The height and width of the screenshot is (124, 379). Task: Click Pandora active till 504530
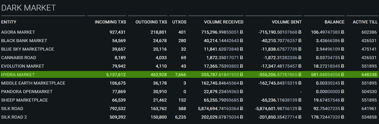coord(369,91)
